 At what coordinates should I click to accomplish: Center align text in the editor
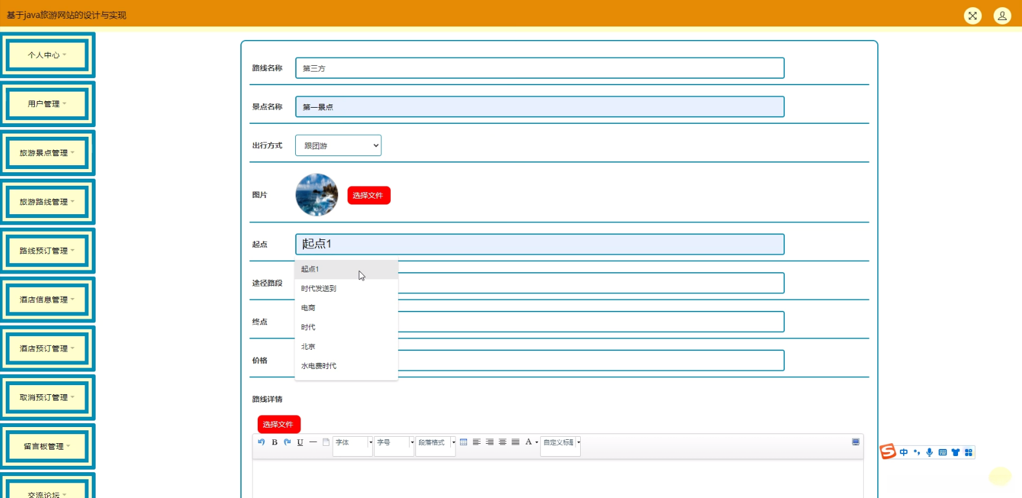click(503, 442)
